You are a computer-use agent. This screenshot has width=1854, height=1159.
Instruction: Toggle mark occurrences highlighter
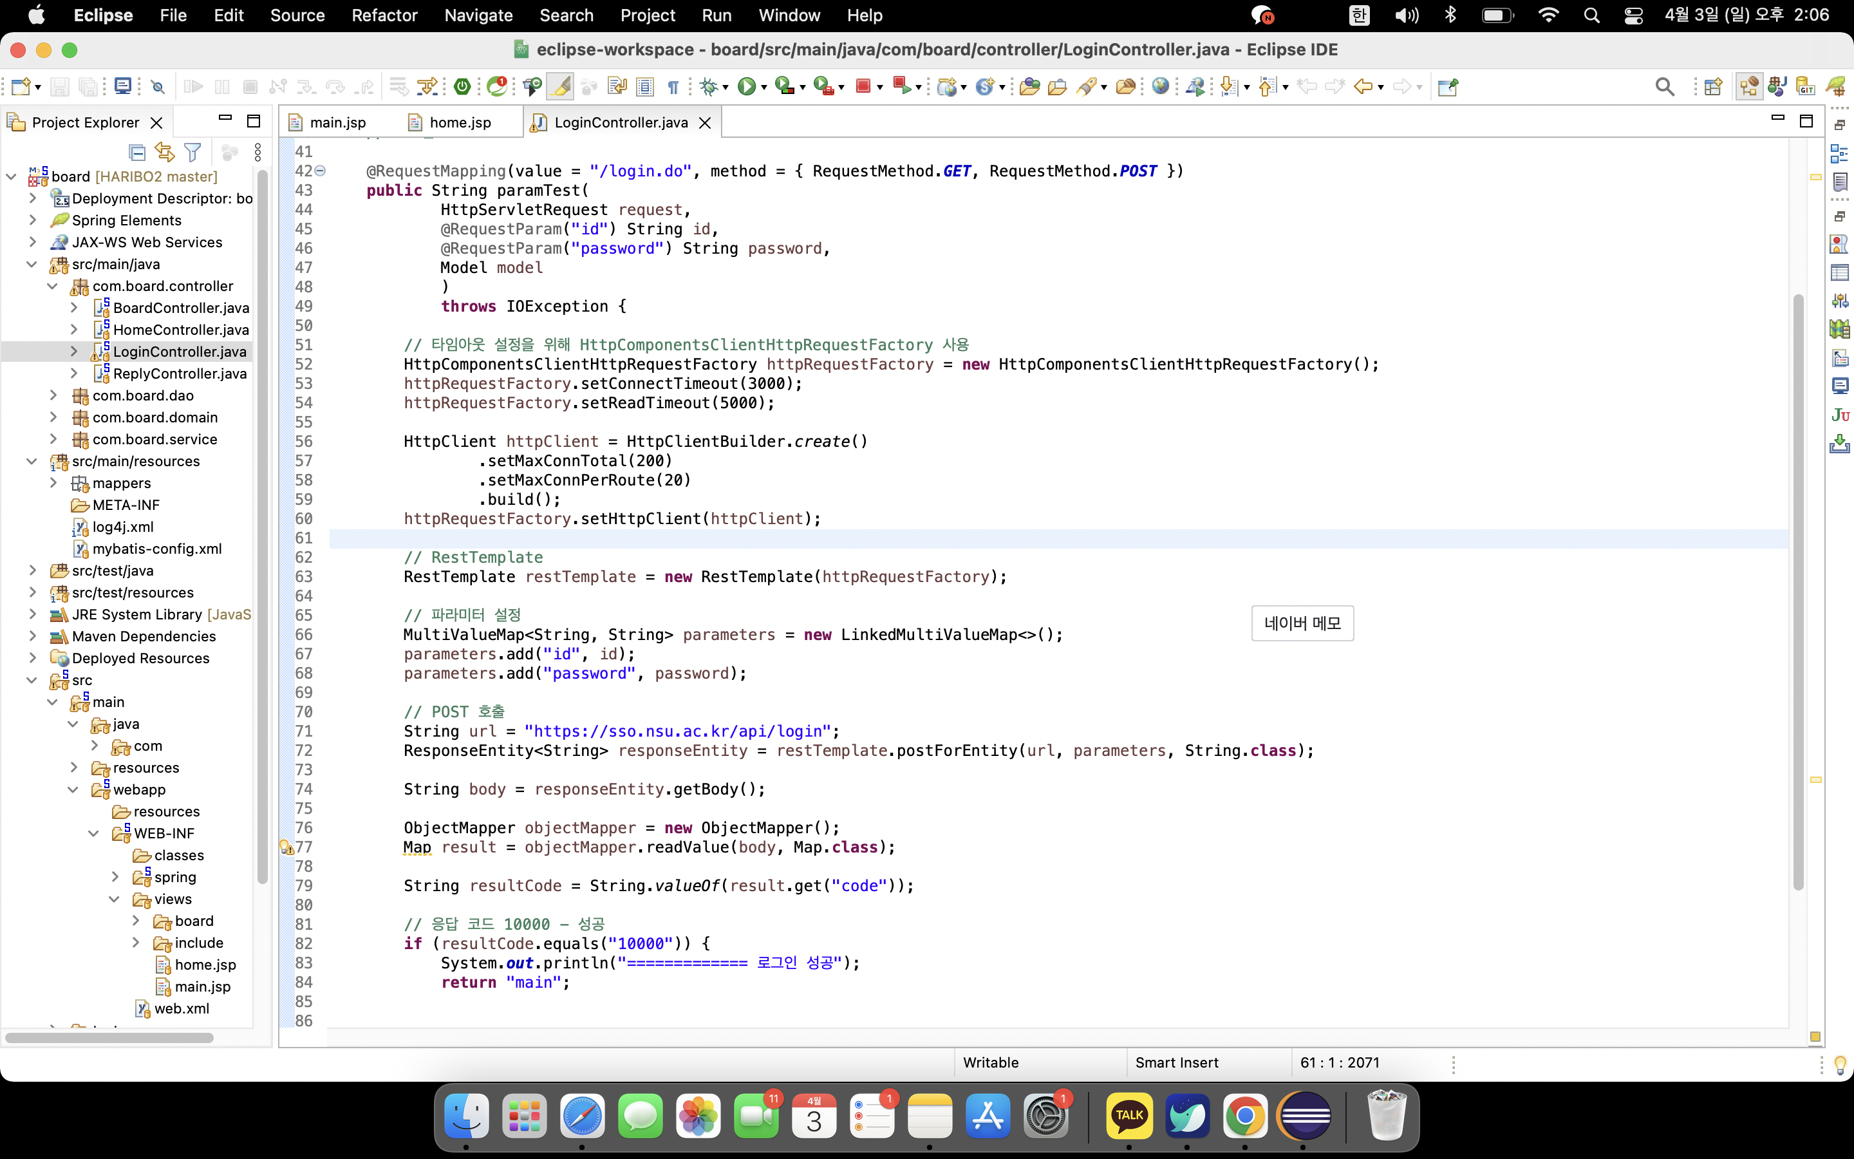561,87
